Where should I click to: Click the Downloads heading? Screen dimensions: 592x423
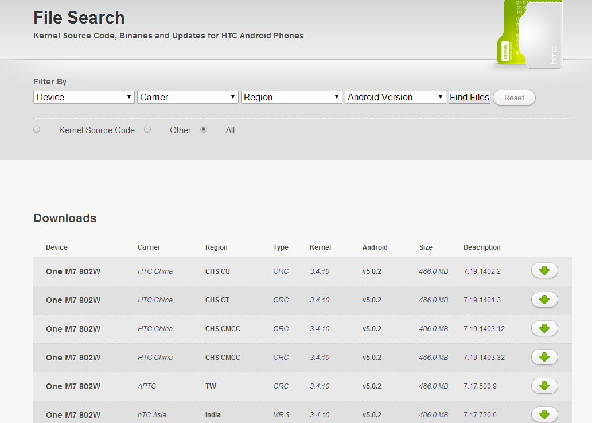(x=65, y=218)
